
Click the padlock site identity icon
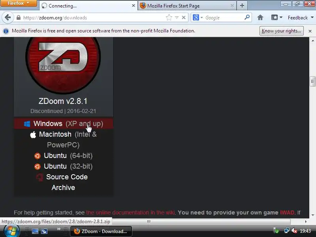(19, 17)
